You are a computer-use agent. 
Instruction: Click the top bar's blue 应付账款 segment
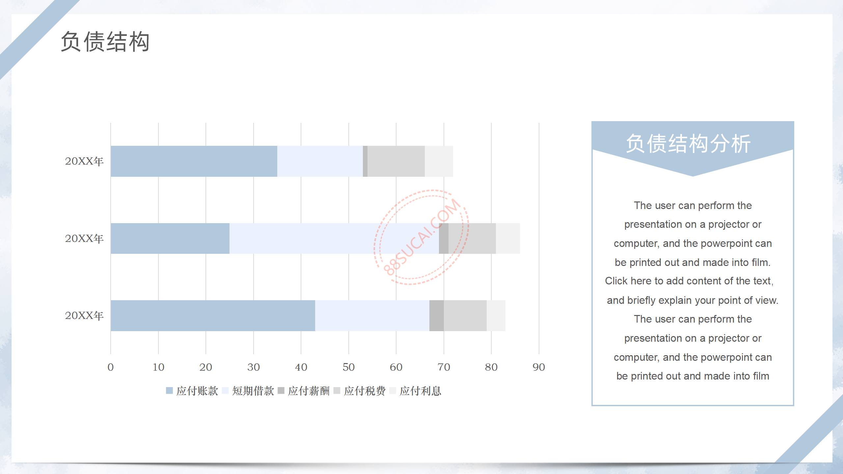(x=194, y=161)
